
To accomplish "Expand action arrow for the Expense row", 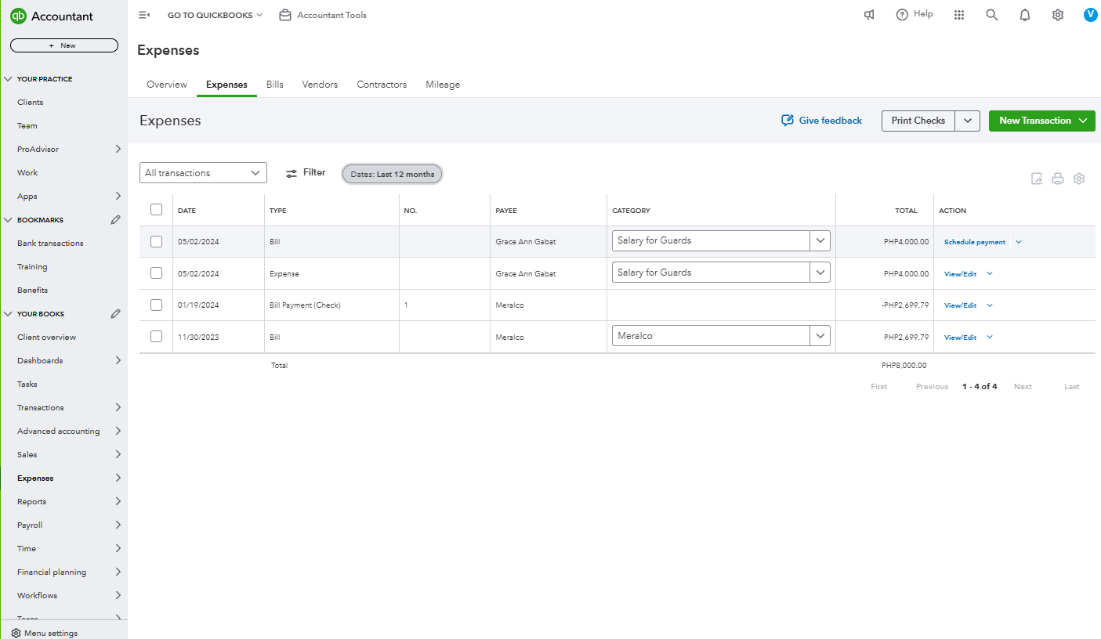I will [x=990, y=273].
